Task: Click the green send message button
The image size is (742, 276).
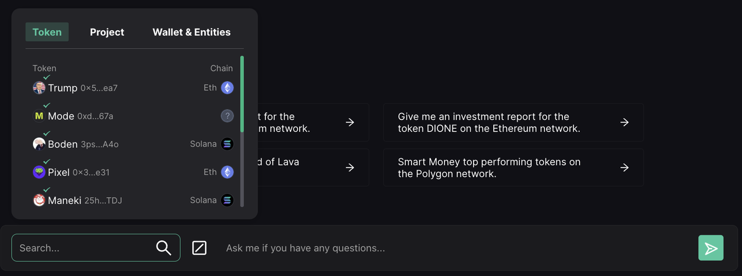Action: click(711, 248)
